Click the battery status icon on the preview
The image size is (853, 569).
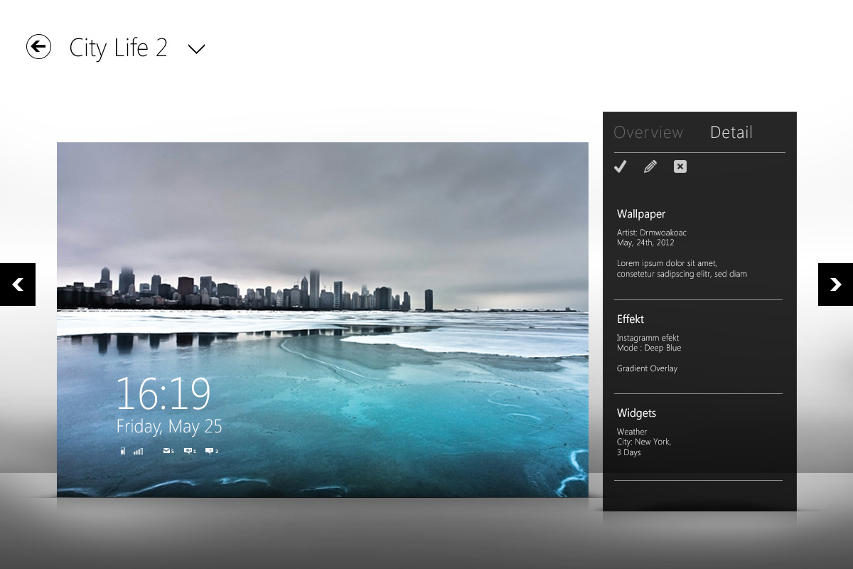(x=123, y=451)
